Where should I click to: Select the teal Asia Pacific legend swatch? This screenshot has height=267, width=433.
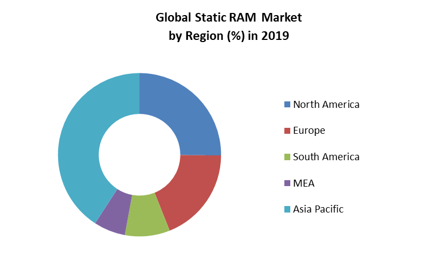[288, 209]
